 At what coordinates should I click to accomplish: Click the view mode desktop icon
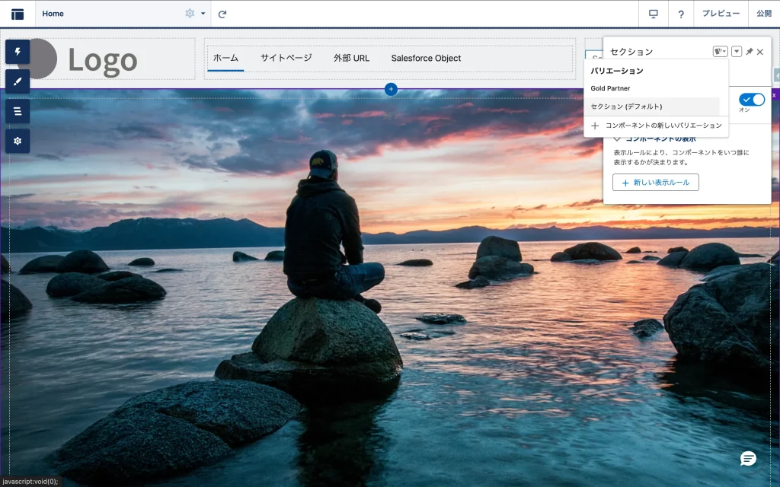click(653, 14)
